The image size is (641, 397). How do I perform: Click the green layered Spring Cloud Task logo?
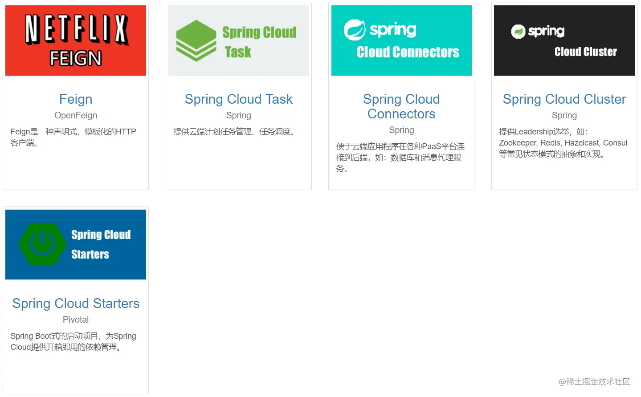(x=196, y=41)
